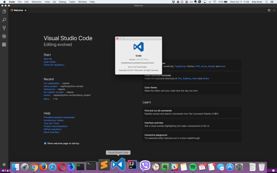This screenshot has width=277, height=173.
Task: Open the Search view in activity bar
Action: pos(4,20)
